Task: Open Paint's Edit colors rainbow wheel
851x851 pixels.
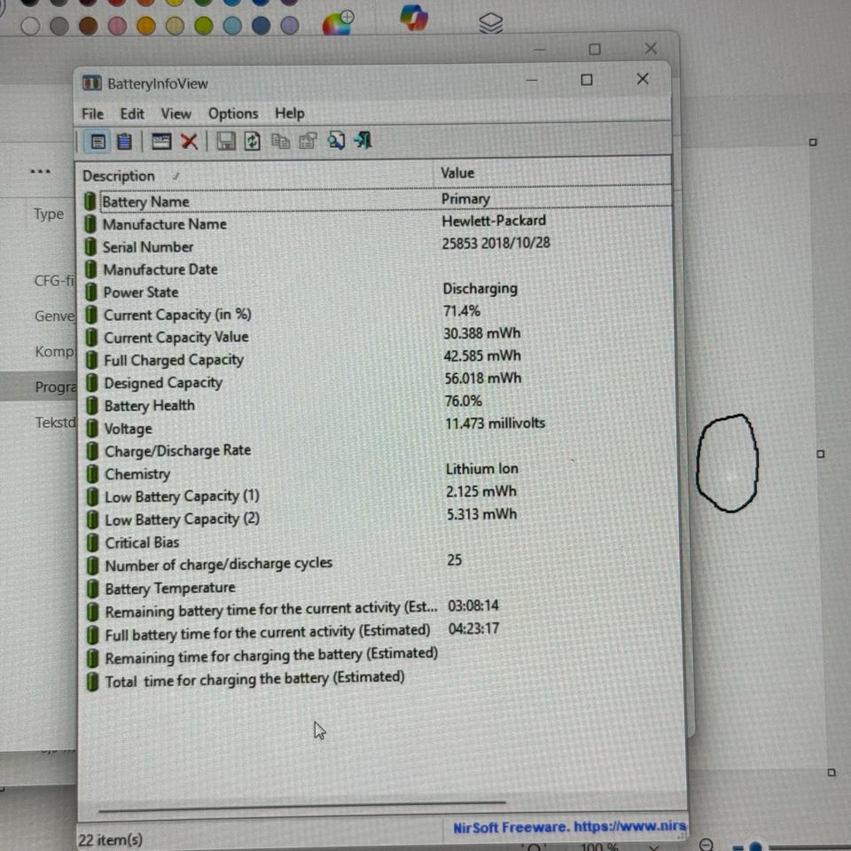Action: [338, 23]
